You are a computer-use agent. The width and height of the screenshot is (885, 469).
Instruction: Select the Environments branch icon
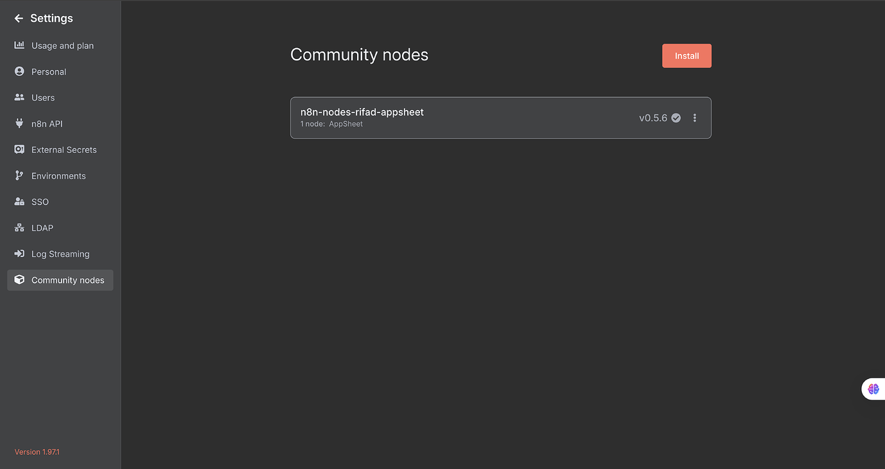point(19,175)
